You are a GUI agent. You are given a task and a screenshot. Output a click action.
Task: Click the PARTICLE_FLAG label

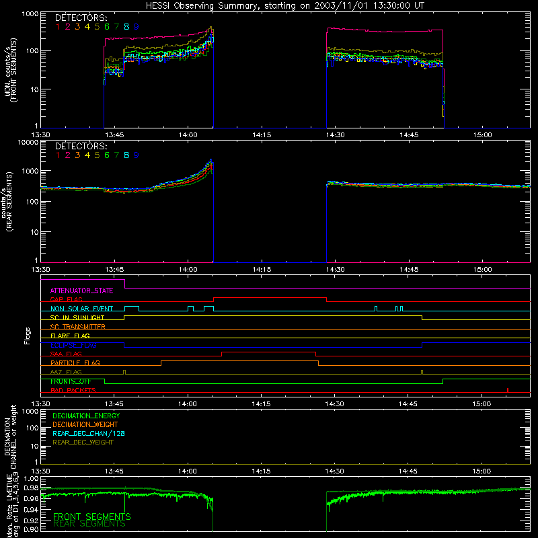click(75, 363)
